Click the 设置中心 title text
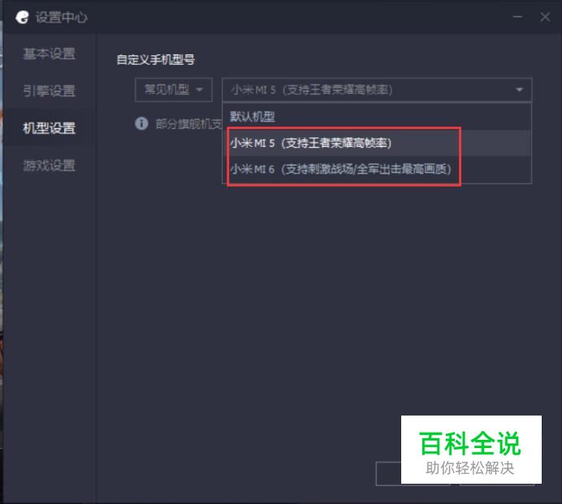This screenshot has width=562, height=504. coord(61,17)
